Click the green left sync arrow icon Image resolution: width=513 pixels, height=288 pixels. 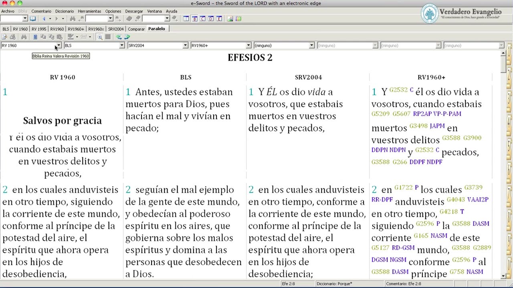[x=119, y=37]
